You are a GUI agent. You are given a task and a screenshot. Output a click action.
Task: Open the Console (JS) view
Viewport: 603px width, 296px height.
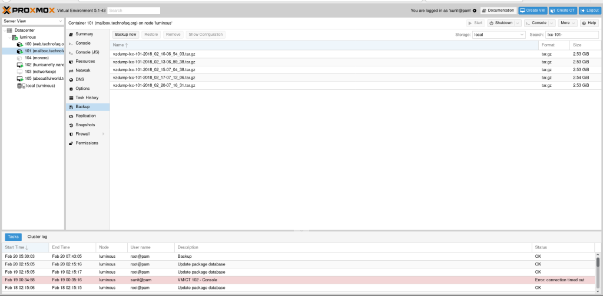[x=87, y=52]
